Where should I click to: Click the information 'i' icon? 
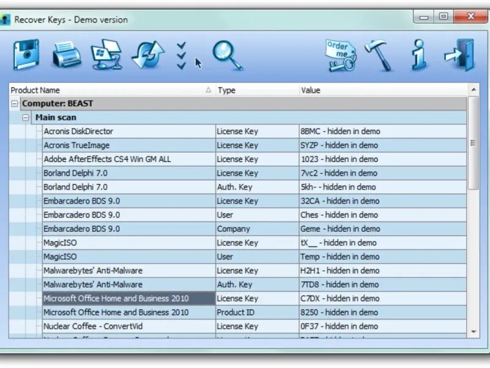point(419,55)
